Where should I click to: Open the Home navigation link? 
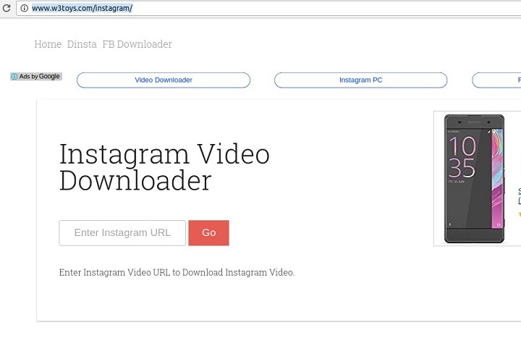pos(48,44)
